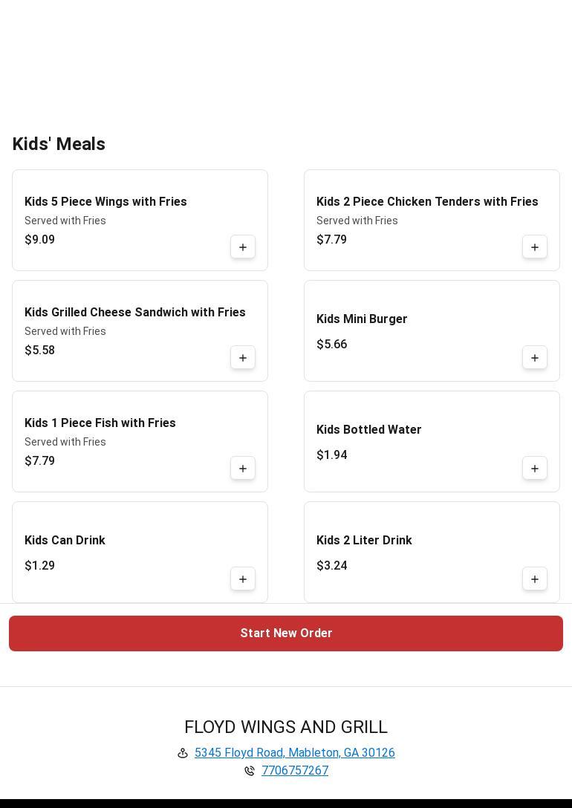This screenshot has height=808, width=572.
Task: Click the map pin icon beside address
Action: pyautogui.click(x=183, y=753)
